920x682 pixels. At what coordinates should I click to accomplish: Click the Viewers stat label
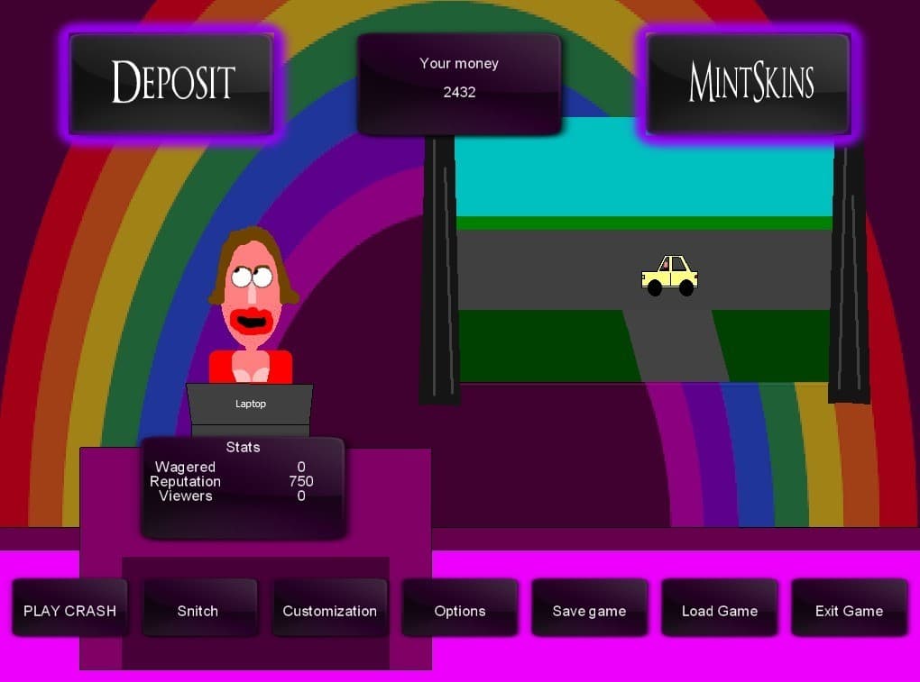[x=186, y=496]
